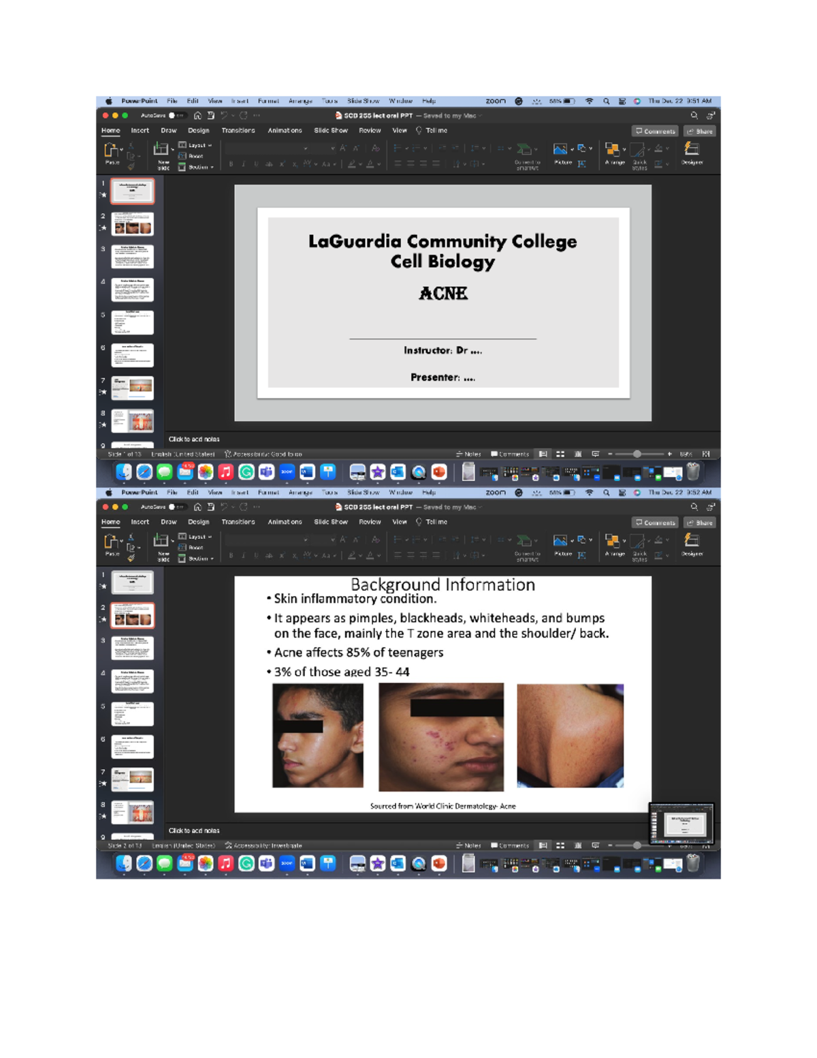This screenshot has width=817, height=1058.
Task: Open the Layout dropdown in the lower ribbon
Action: (x=195, y=537)
